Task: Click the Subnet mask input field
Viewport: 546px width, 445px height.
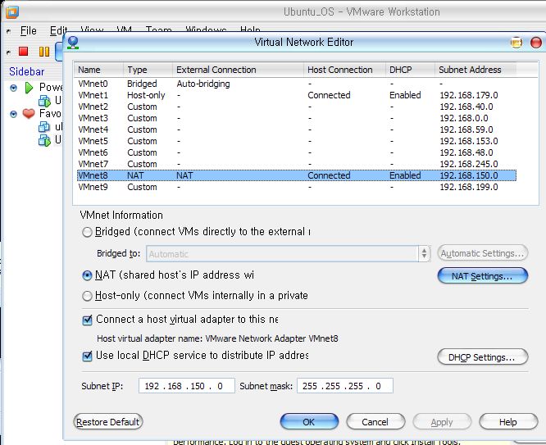Action: point(344,386)
